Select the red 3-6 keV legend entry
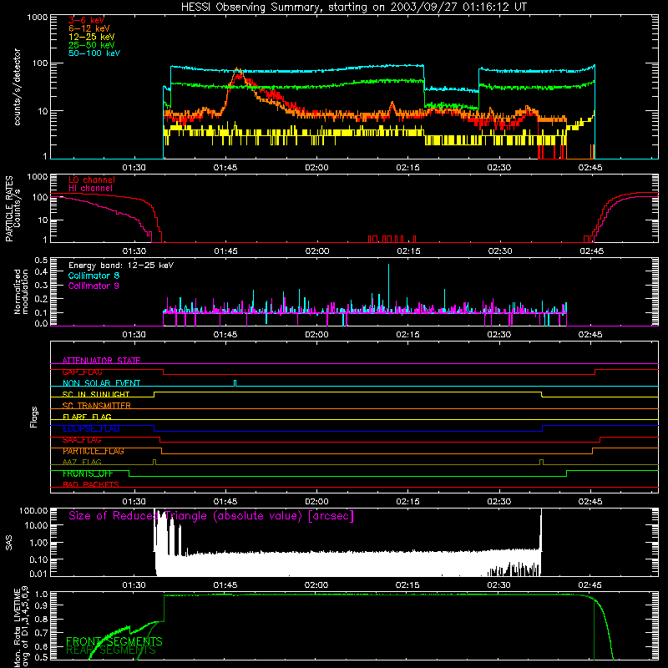Image resolution: width=668 pixels, height=668 pixels. [x=86, y=20]
